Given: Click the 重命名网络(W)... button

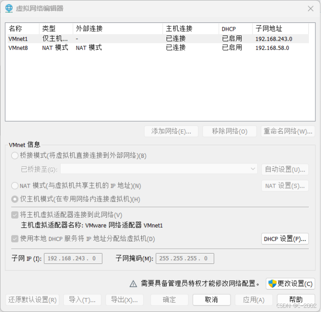Looking at the screenshot, I should (x=288, y=131).
